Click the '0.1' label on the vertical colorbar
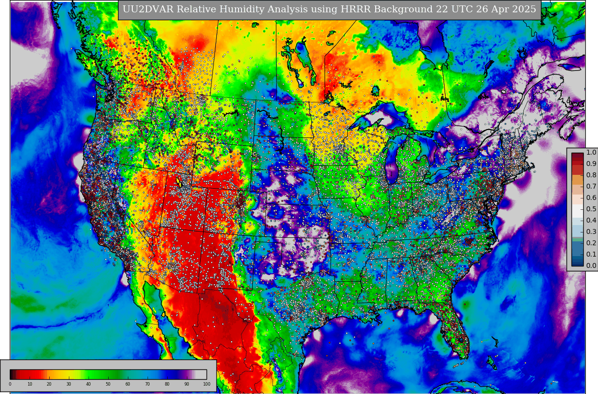Screen dimensions: 598x394 (591, 255)
